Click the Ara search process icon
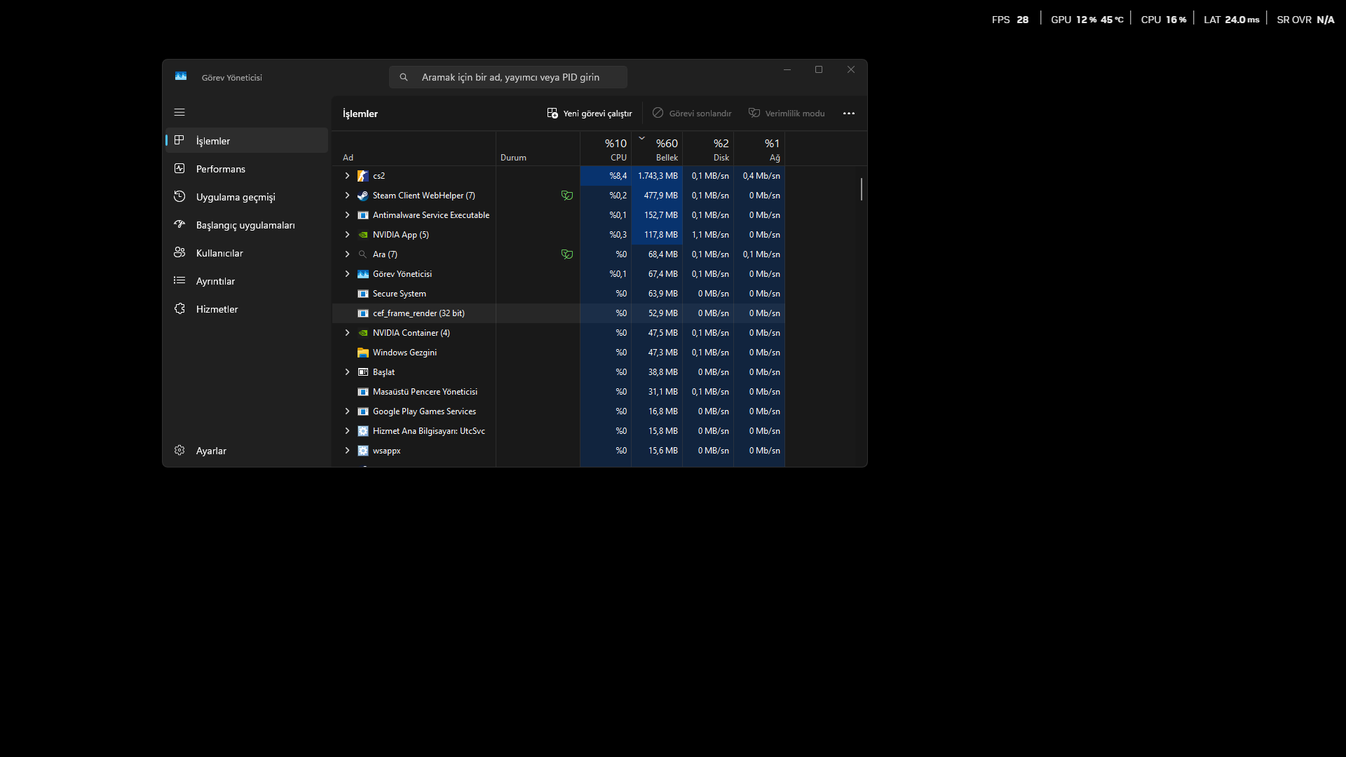The image size is (1346, 757). [x=362, y=254]
